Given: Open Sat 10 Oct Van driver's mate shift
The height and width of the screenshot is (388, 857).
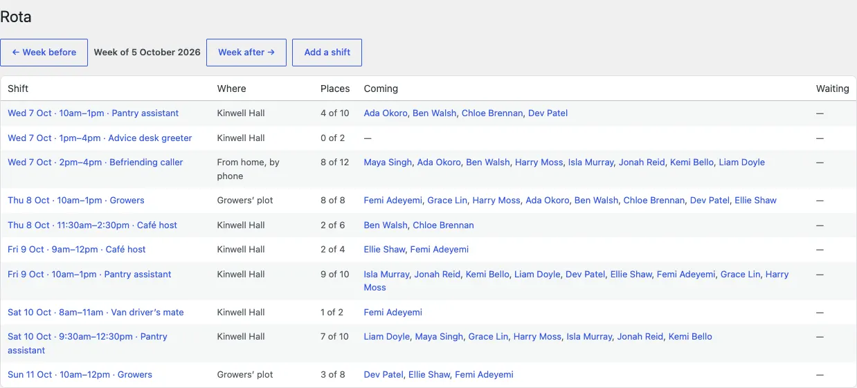Looking at the screenshot, I should pos(96,313).
